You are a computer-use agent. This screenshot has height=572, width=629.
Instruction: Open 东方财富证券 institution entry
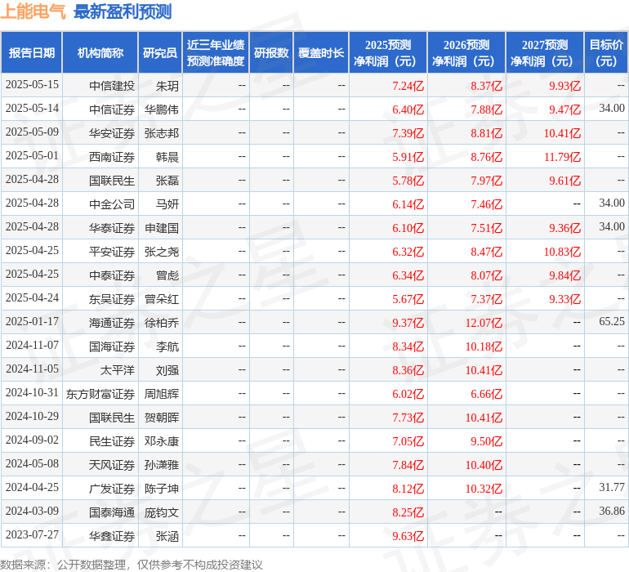coord(100,394)
